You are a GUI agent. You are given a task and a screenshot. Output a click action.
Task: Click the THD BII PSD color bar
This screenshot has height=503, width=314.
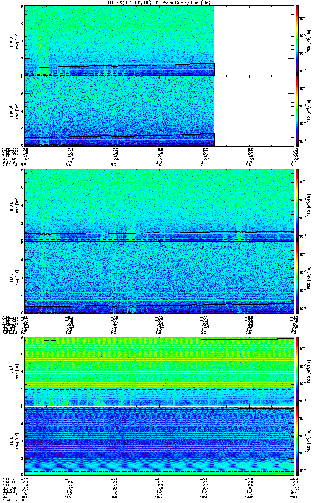pos(297,277)
